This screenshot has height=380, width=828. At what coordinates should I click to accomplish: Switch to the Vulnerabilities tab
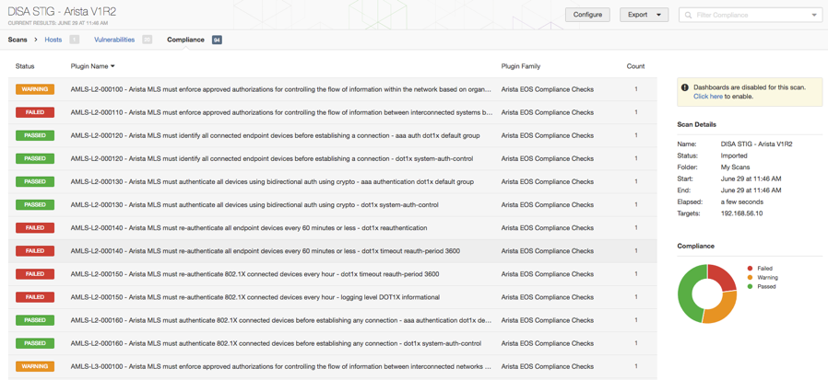114,40
